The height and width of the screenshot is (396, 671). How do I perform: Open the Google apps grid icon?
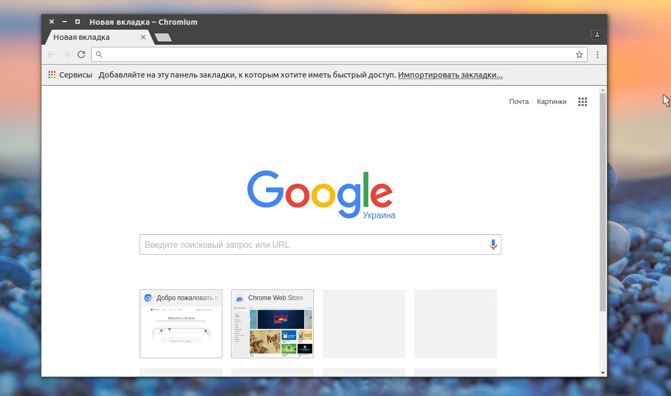[582, 102]
